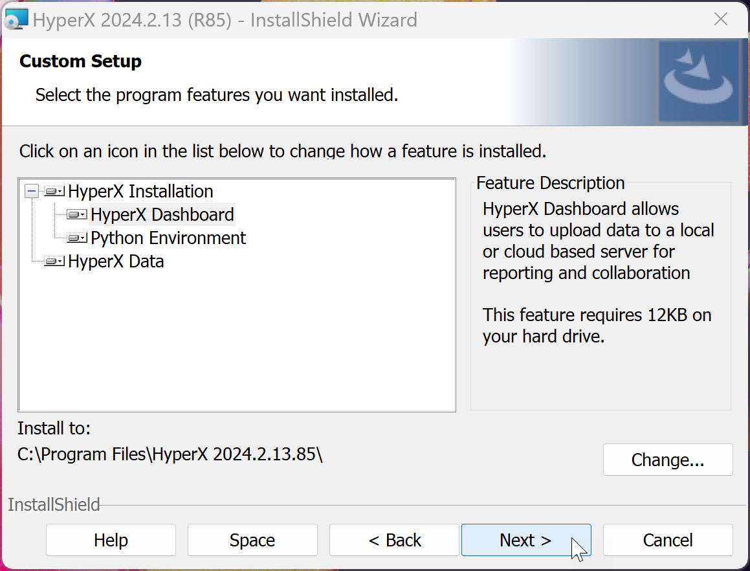This screenshot has width=750, height=571.
Task: Click the Help button
Action: point(111,540)
